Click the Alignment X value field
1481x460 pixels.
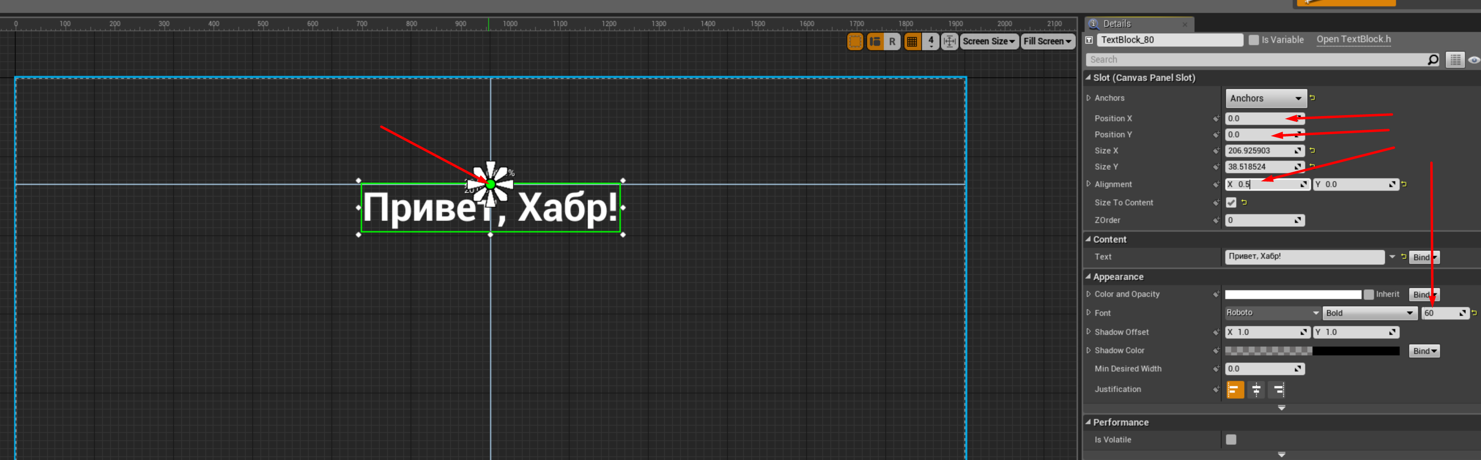click(x=1267, y=184)
